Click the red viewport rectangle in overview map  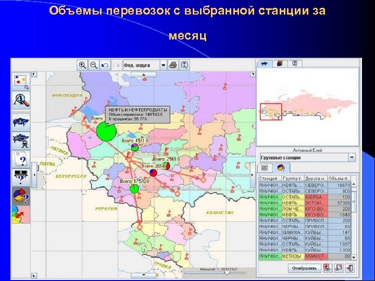(271, 112)
